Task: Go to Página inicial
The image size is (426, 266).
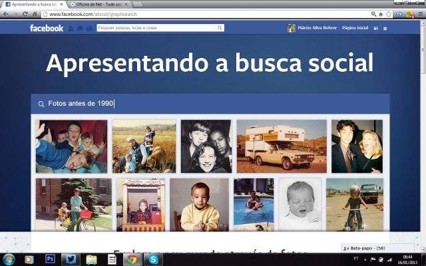Action: (355, 28)
